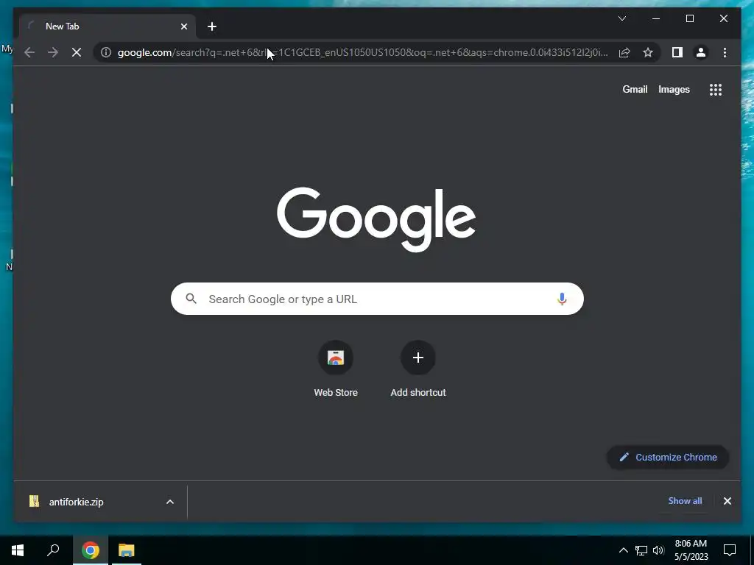754x565 pixels.
Task: Customize Chrome button
Action: 668,458
